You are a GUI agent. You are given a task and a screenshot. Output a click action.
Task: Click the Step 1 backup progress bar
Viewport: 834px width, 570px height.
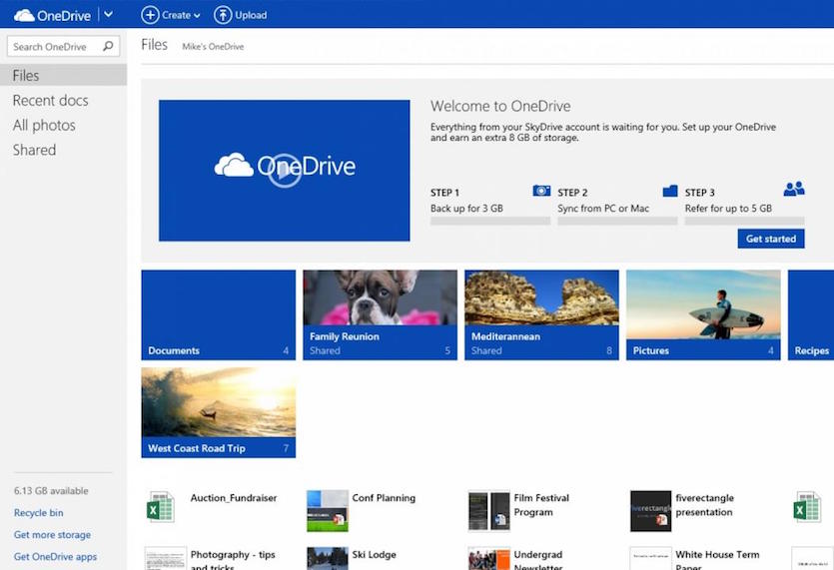(x=490, y=221)
